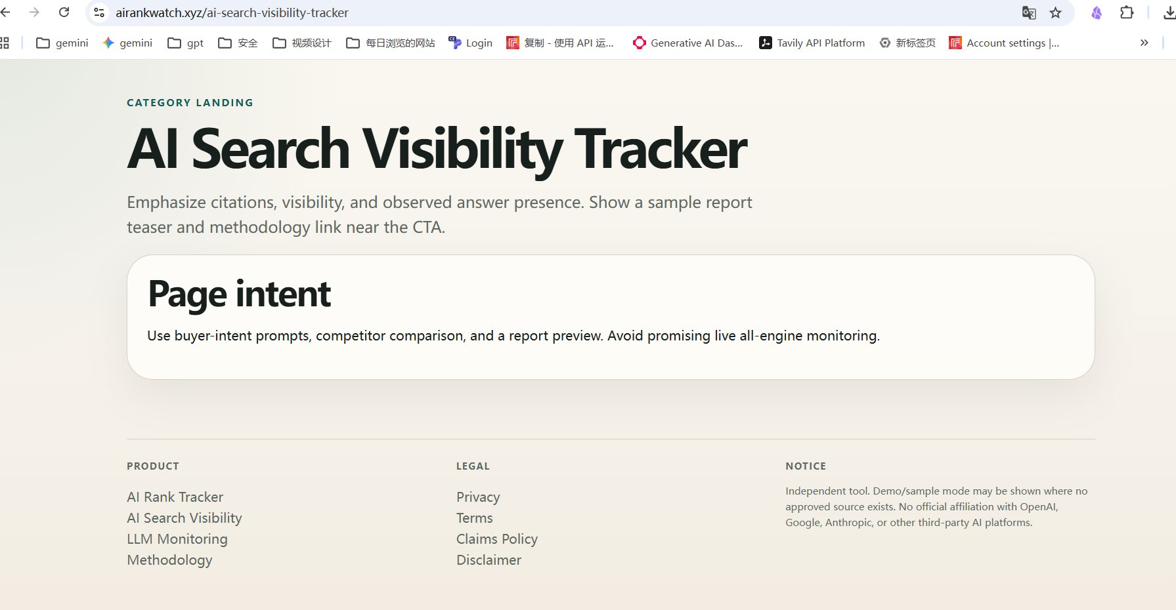Open the 安全 bookmark folder
Viewport: 1176px width, 610px height.
tap(238, 43)
